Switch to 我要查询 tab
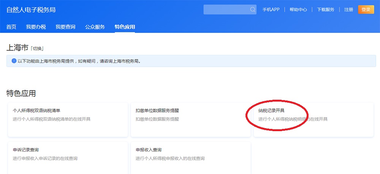Viewport: 380px width, 174px height. click(65, 27)
